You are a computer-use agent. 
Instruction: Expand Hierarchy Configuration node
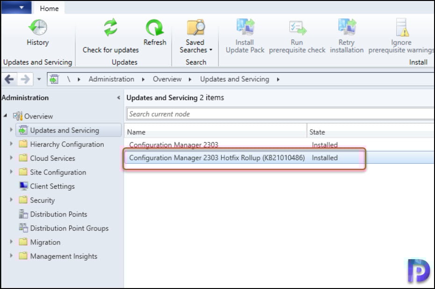tap(11, 144)
